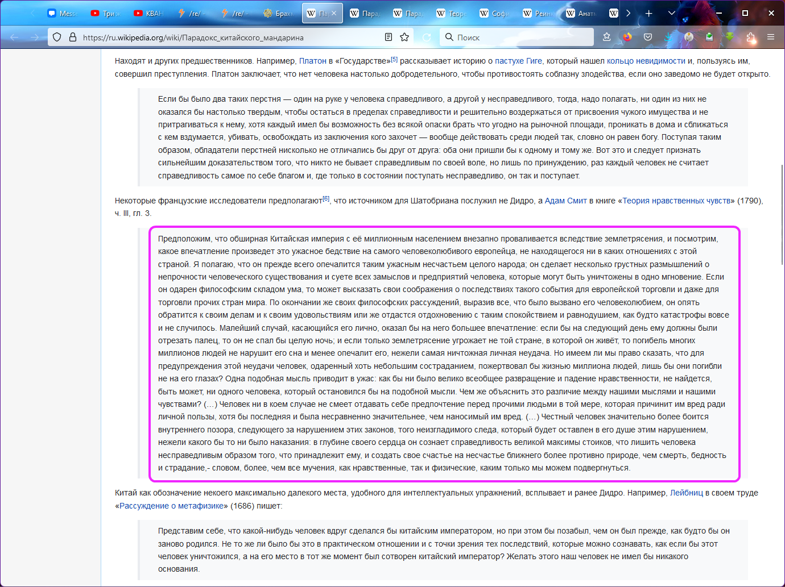Follow footnote reference [6]
The width and height of the screenshot is (785, 587).
coord(326,199)
